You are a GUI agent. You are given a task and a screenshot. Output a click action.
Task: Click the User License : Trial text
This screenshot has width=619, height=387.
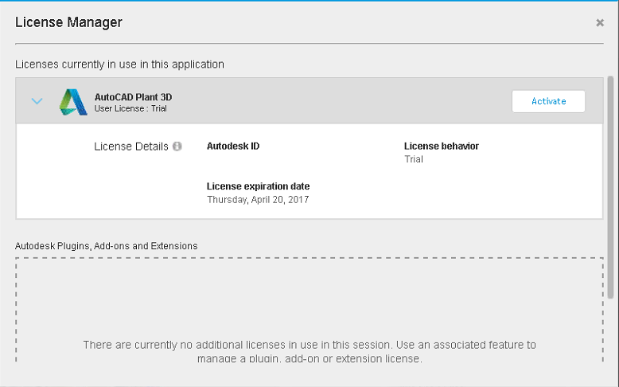tap(130, 108)
